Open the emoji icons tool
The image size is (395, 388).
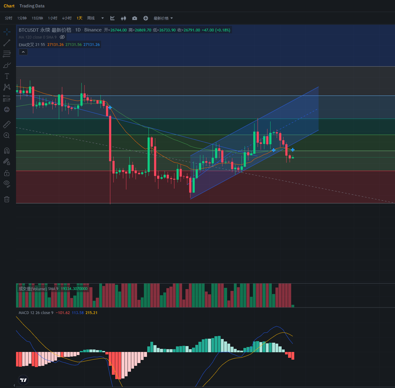coord(7,109)
